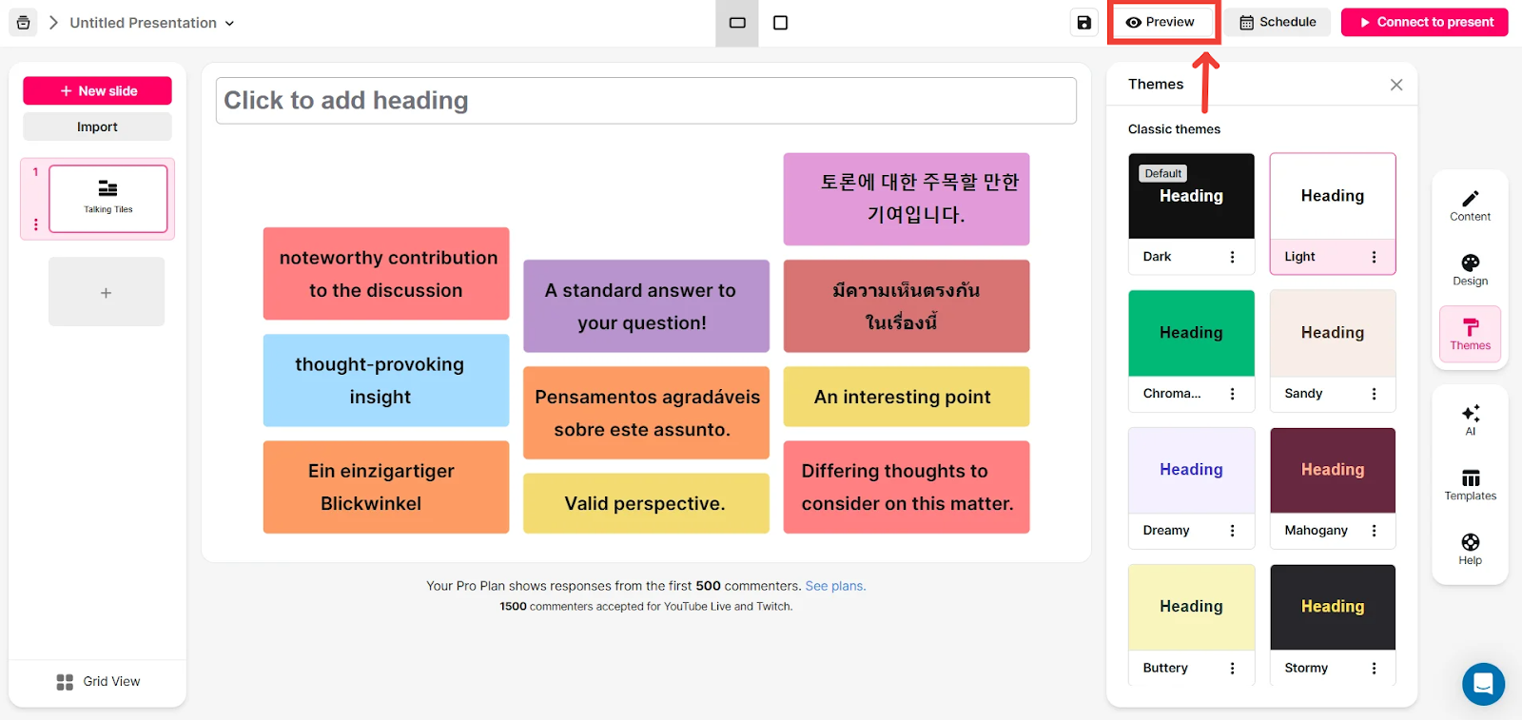Open Sandy theme three-dot menu
Screen dimensions: 1522x720
1374,394
